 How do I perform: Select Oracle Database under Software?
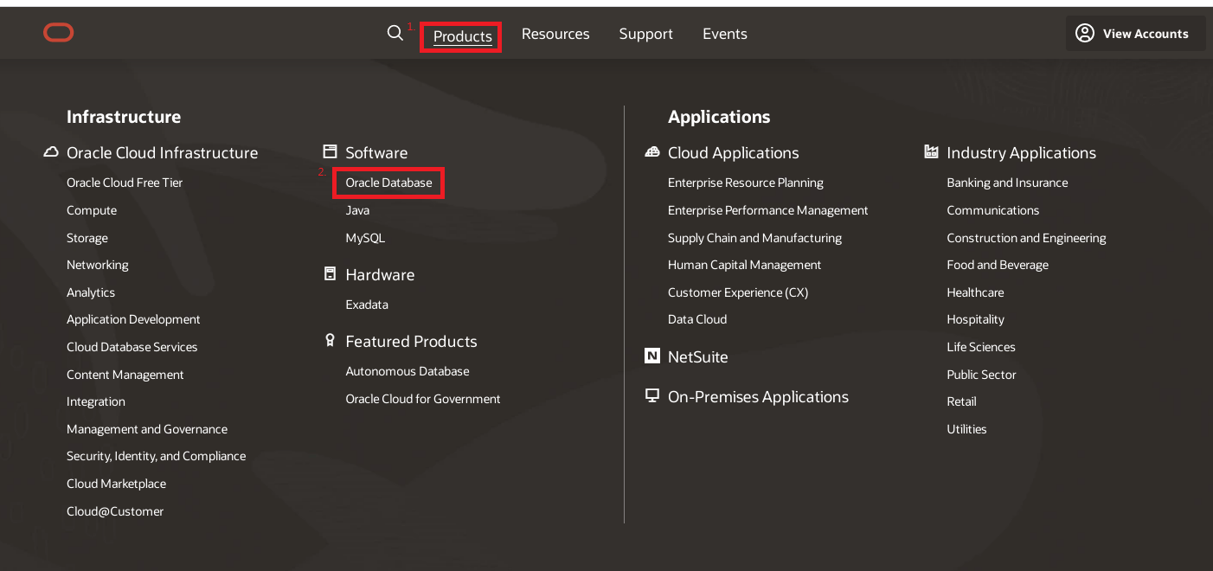coord(388,183)
